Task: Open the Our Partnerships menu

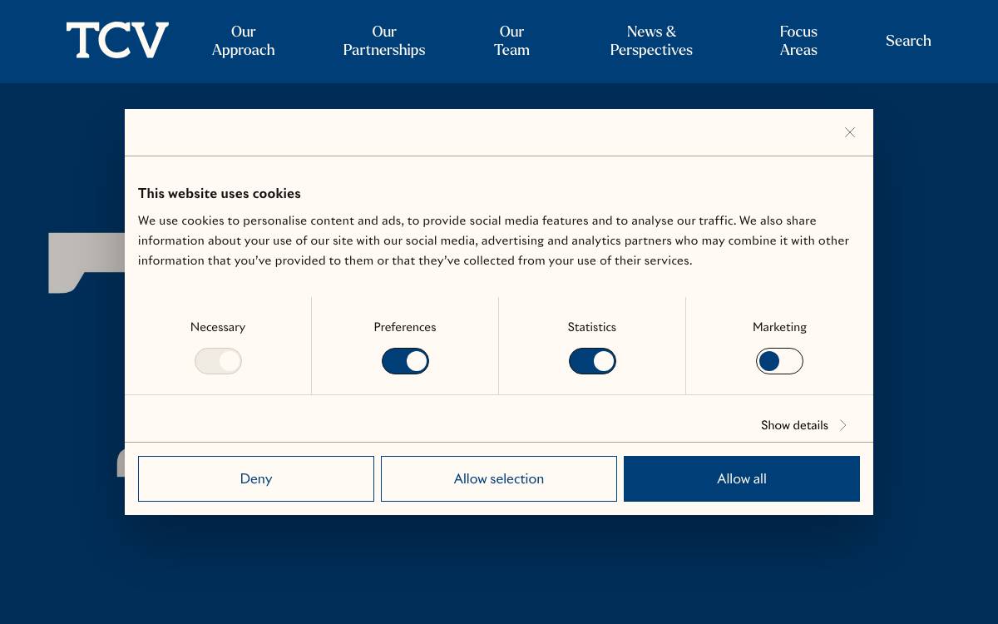Action: pyautogui.click(x=384, y=41)
